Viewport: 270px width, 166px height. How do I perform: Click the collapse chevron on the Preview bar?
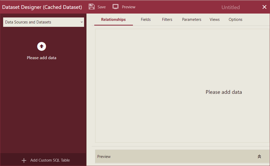coord(259,156)
